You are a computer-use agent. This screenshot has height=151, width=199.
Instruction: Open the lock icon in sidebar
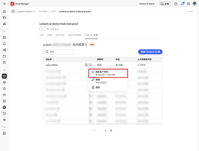pos(4,89)
